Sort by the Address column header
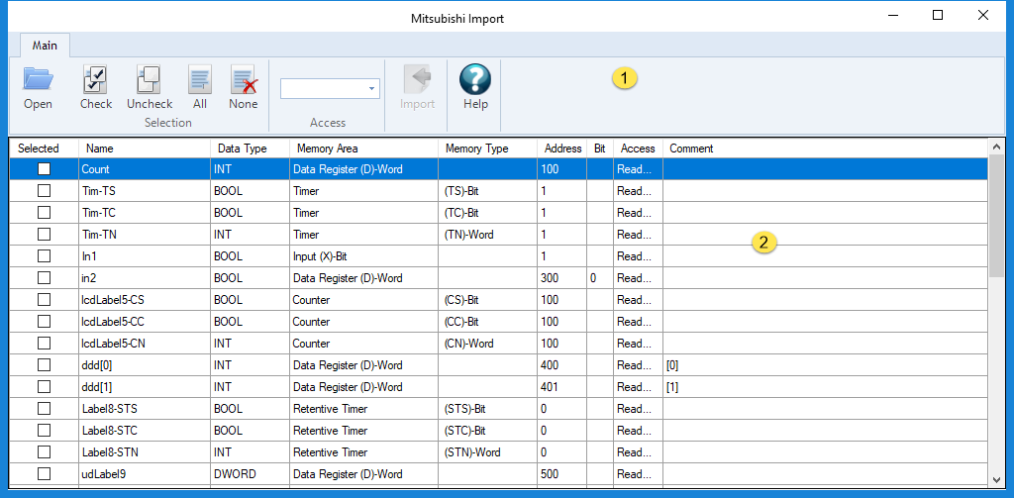 [x=562, y=149]
